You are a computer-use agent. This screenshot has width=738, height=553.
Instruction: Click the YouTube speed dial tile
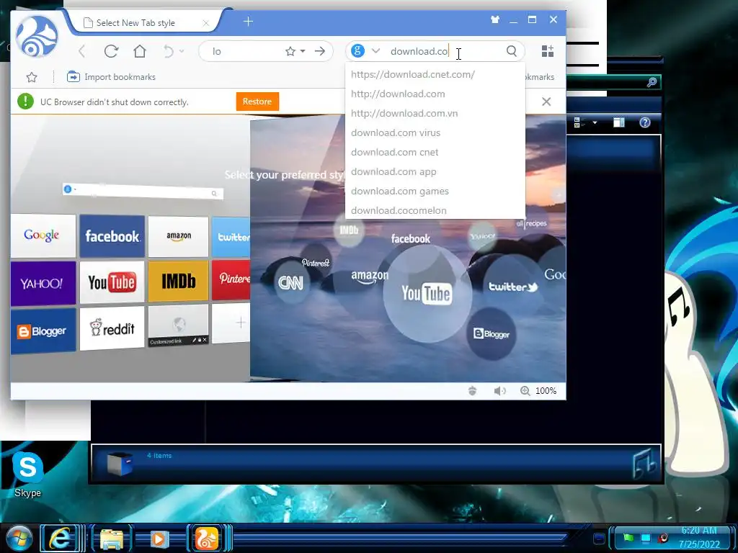tap(112, 282)
